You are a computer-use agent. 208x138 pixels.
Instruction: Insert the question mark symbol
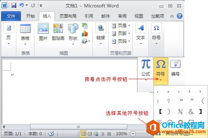[x=168, y=101]
